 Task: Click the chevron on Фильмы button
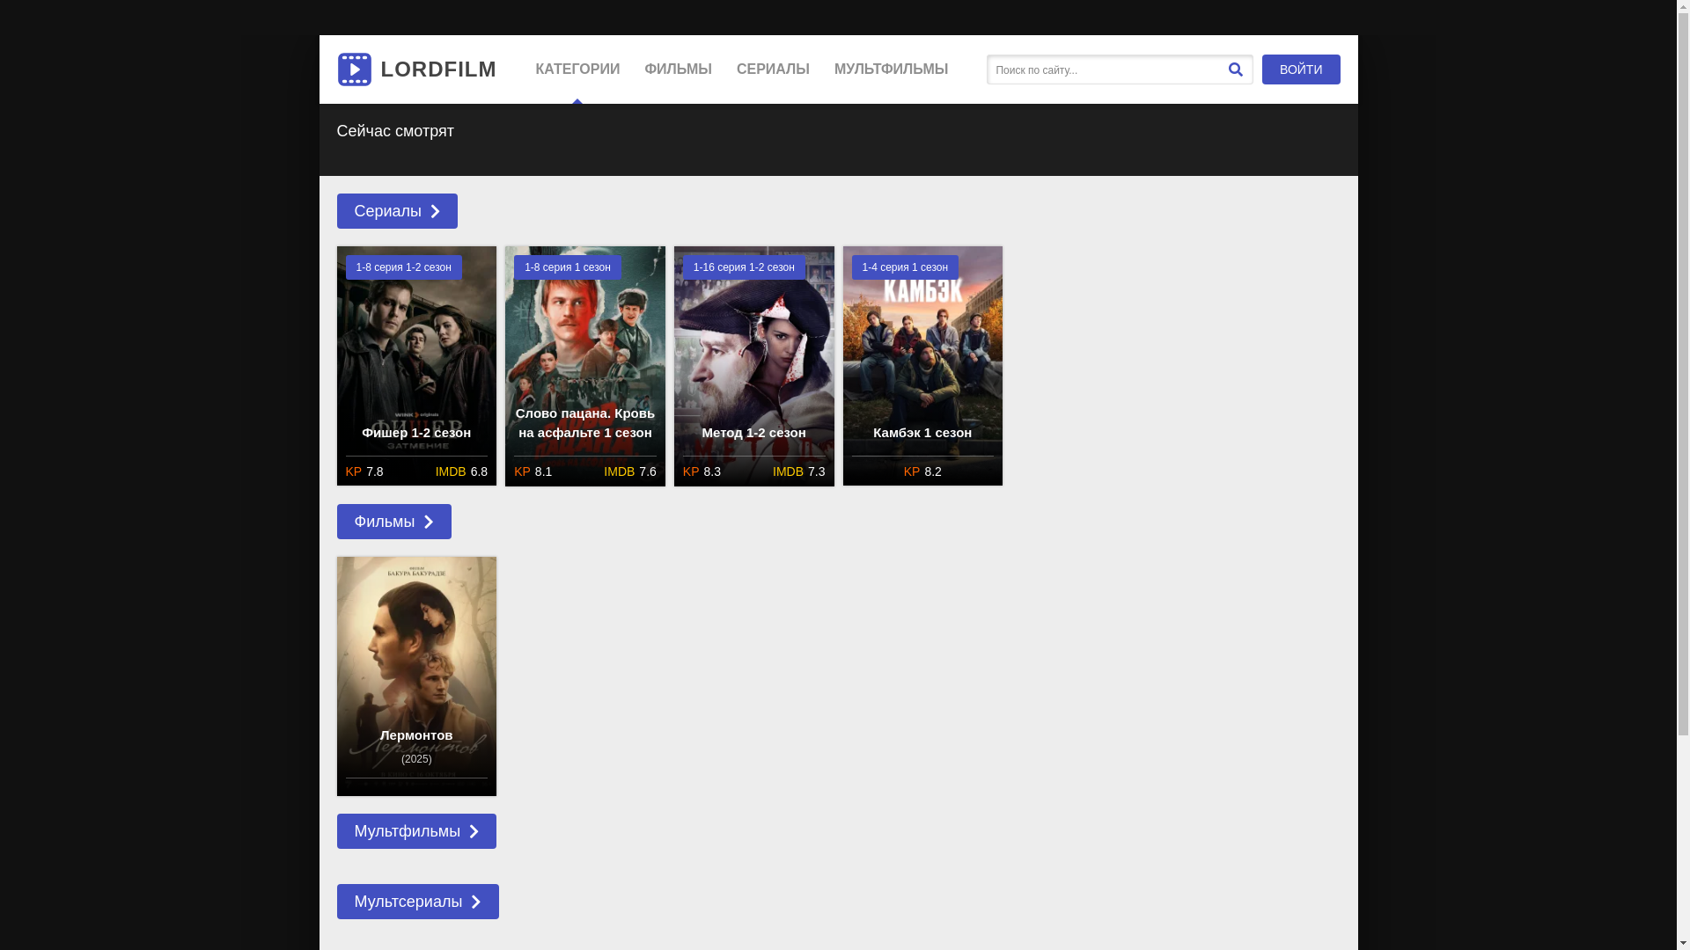[429, 522]
